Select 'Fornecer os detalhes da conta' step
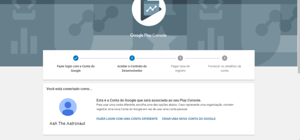Image resolution: width=300 pixels, height=140 pixels. 225,68
